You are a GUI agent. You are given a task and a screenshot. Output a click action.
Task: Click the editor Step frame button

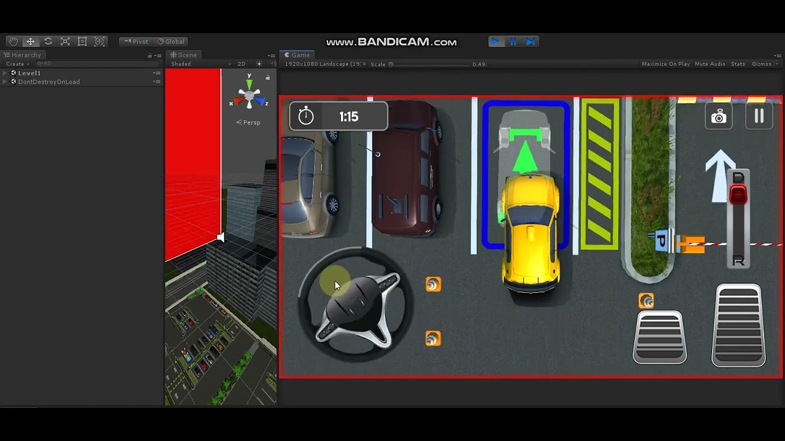click(x=531, y=42)
